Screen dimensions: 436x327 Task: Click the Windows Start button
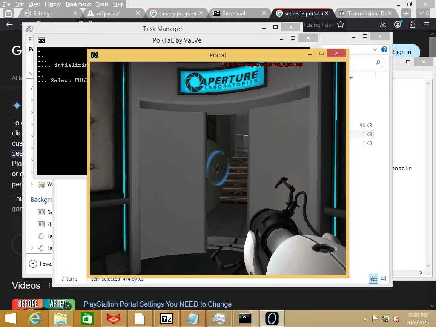click(x=11, y=318)
